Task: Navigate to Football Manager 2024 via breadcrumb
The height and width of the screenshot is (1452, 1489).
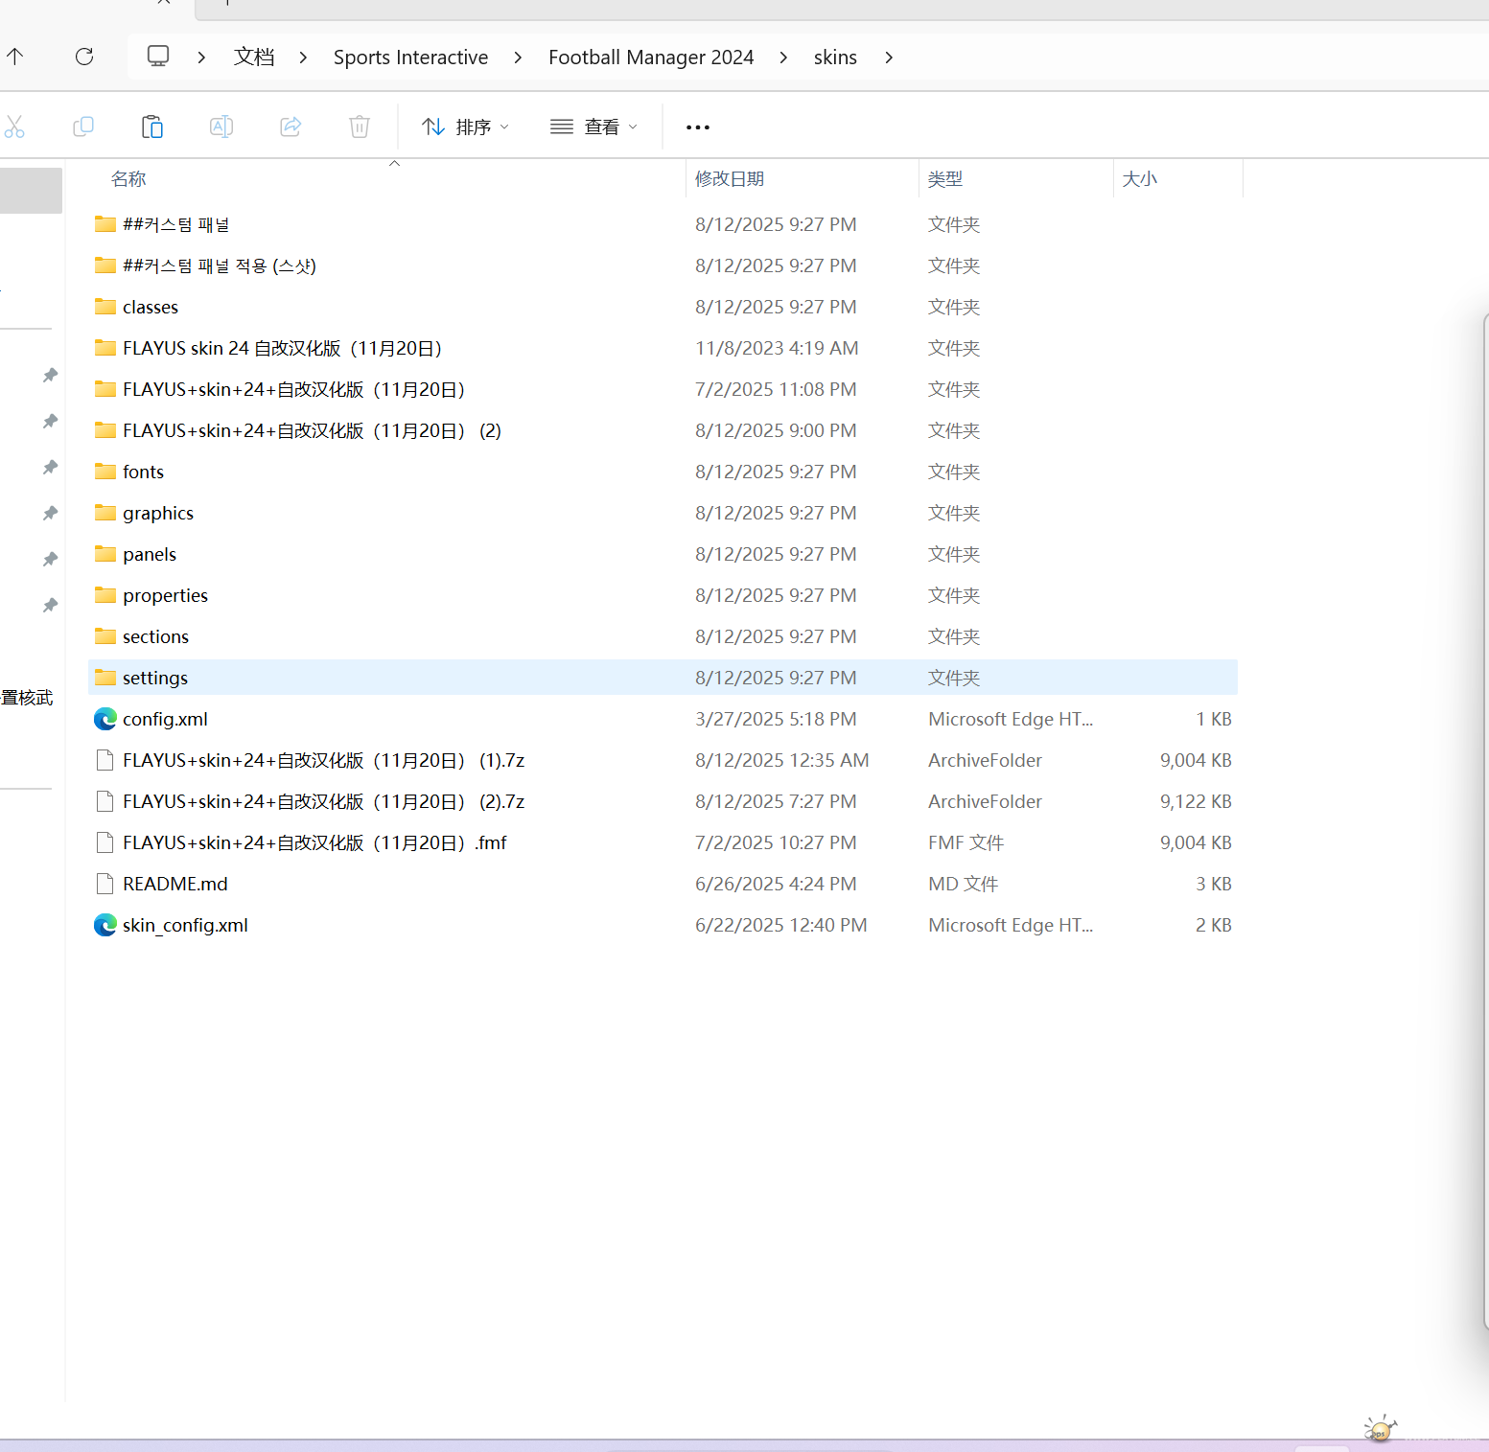Action: pyautogui.click(x=650, y=57)
